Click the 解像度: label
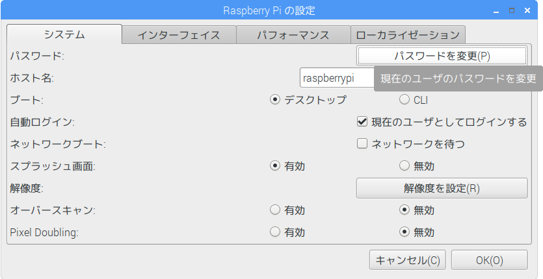543x279 pixels. 27,188
